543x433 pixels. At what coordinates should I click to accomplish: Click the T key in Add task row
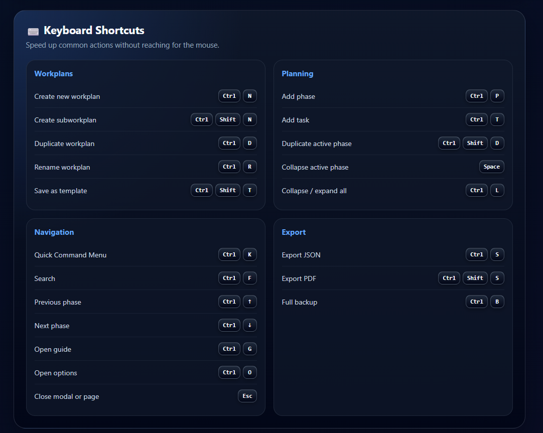pyautogui.click(x=497, y=119)
